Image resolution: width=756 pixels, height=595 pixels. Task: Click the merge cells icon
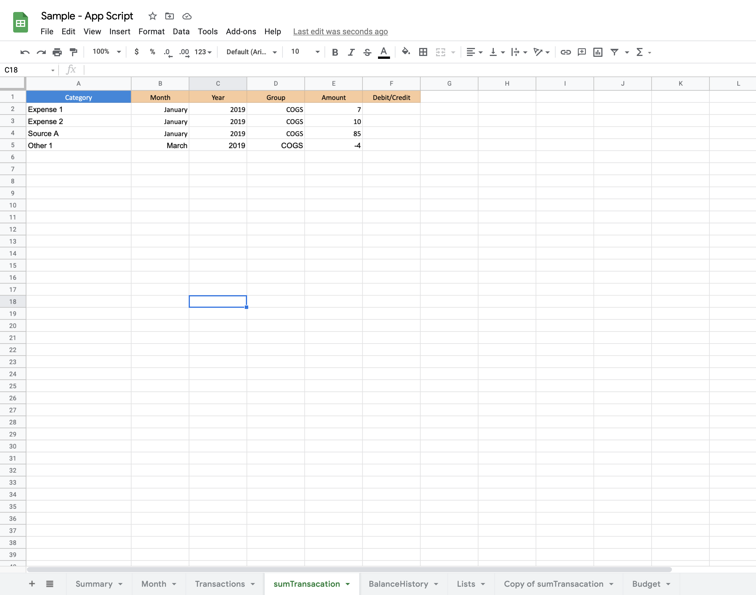pyautogui.click(x=440, y=51)
